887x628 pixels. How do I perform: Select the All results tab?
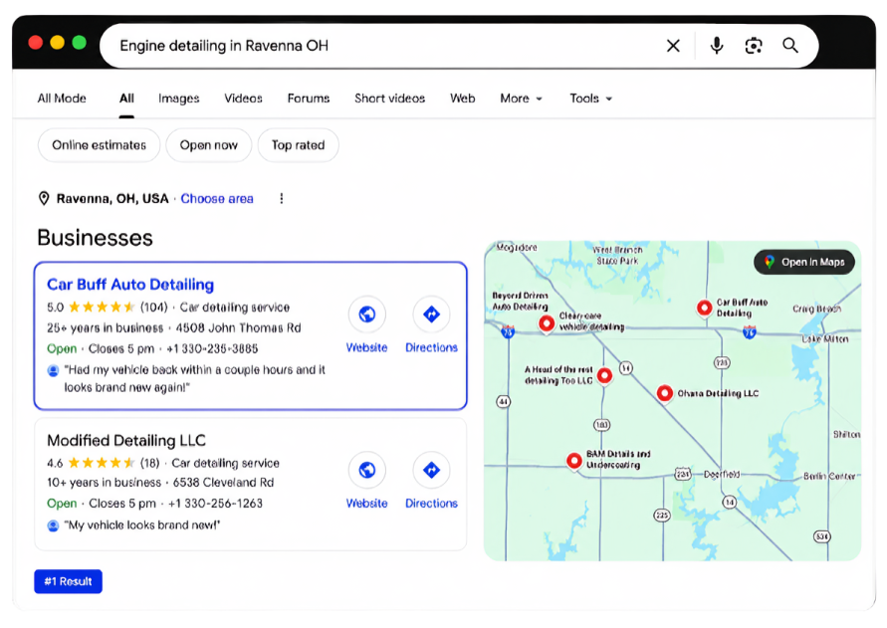[x=126, y=99]
